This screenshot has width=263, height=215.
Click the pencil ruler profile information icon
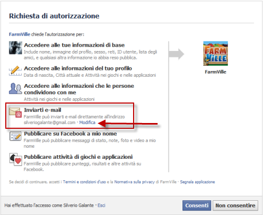[15, 71]
